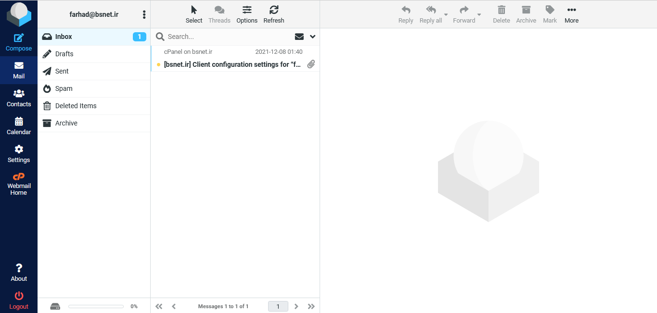The image size is (657, 313).
Task: Toggle unread messages filter envelope
Action: [x=299, y=37]
